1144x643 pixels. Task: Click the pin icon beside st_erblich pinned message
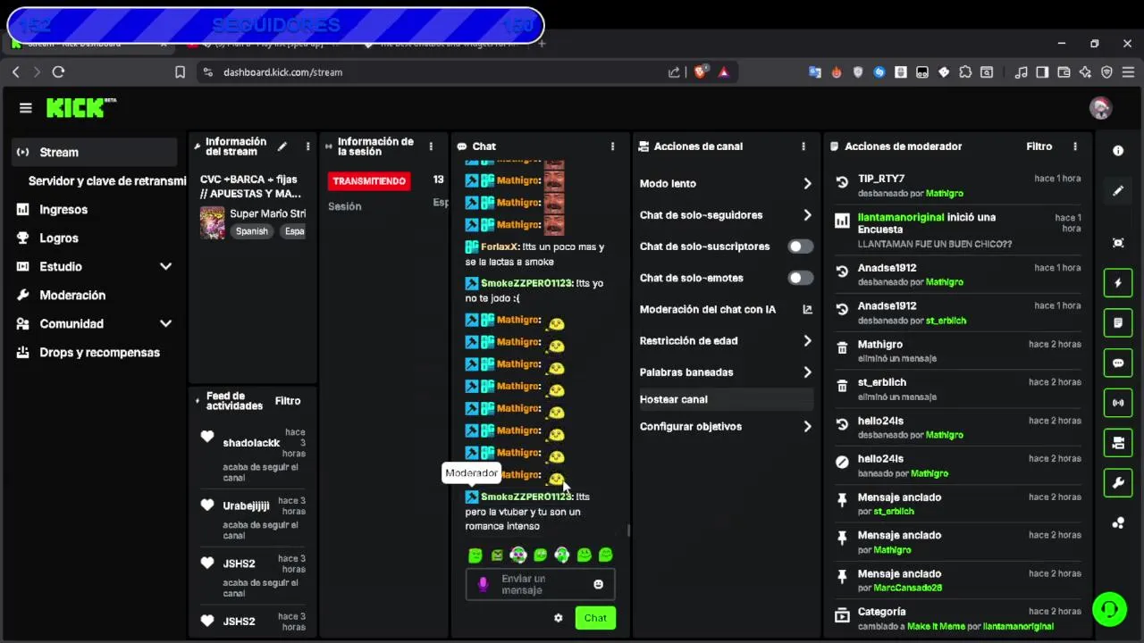(842, 501)
